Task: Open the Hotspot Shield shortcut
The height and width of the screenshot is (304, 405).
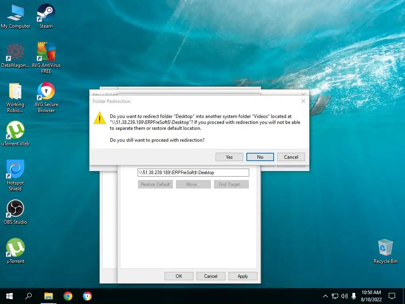Action: tap(15, 175)
